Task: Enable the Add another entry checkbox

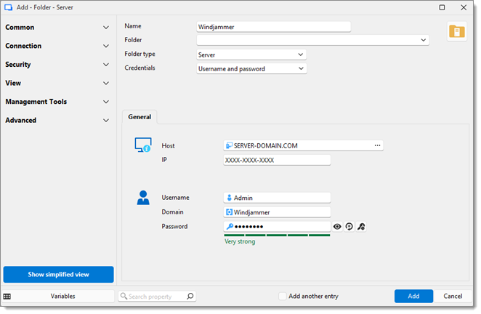Action: coord(283,297)
